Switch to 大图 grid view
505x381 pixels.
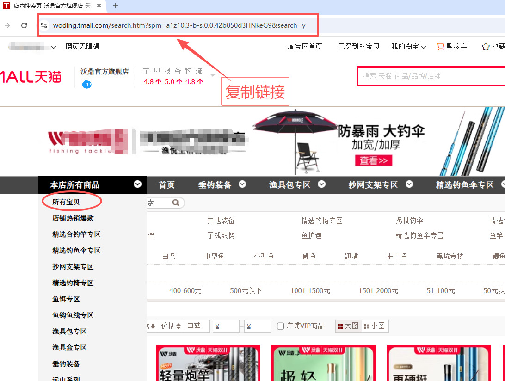[x=348, y=326]
